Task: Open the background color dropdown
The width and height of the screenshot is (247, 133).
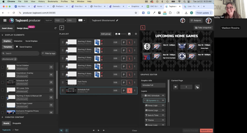Action: coord(82,20)
